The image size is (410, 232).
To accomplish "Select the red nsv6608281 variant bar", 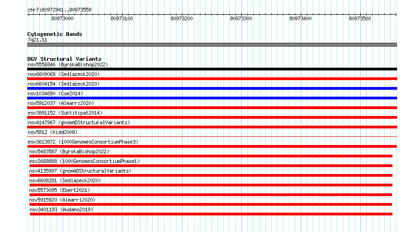I will click(x=211, y=185).
